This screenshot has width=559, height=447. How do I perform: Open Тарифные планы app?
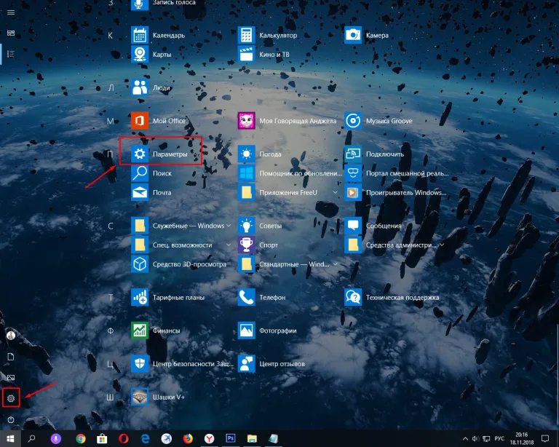[x=168, y=297]
